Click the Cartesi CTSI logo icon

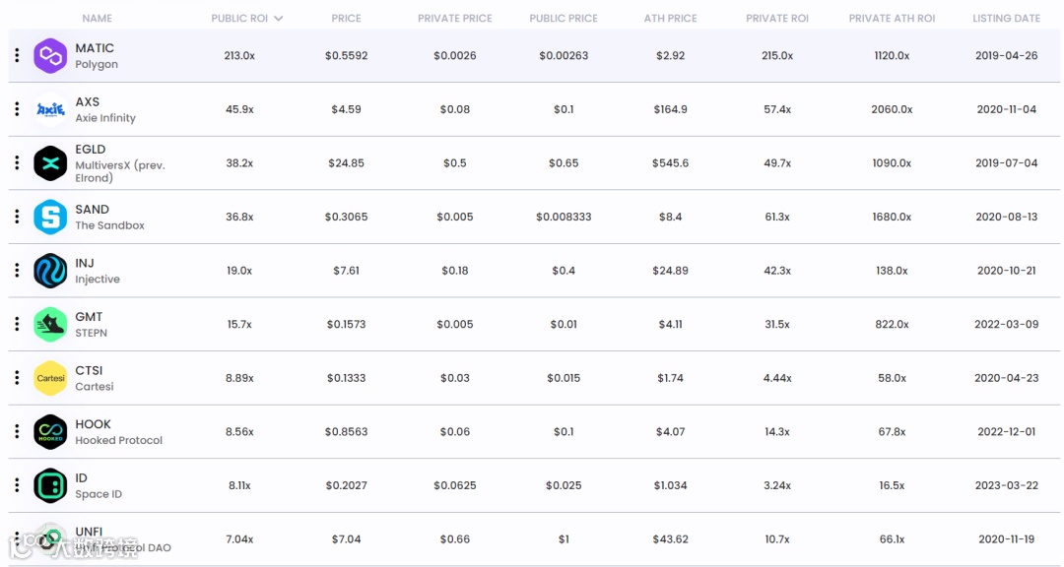point(50,378)
